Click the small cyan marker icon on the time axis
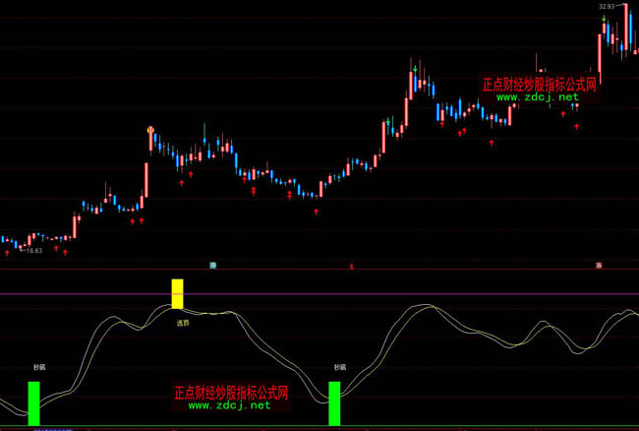The height and width of the screenshot is (431, 639). [x=211, y=265]
